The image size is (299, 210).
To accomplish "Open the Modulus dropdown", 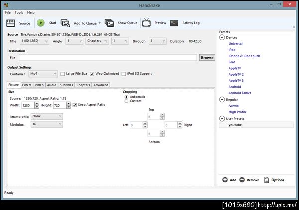I will pyautogui.click(x=47, y=124).
